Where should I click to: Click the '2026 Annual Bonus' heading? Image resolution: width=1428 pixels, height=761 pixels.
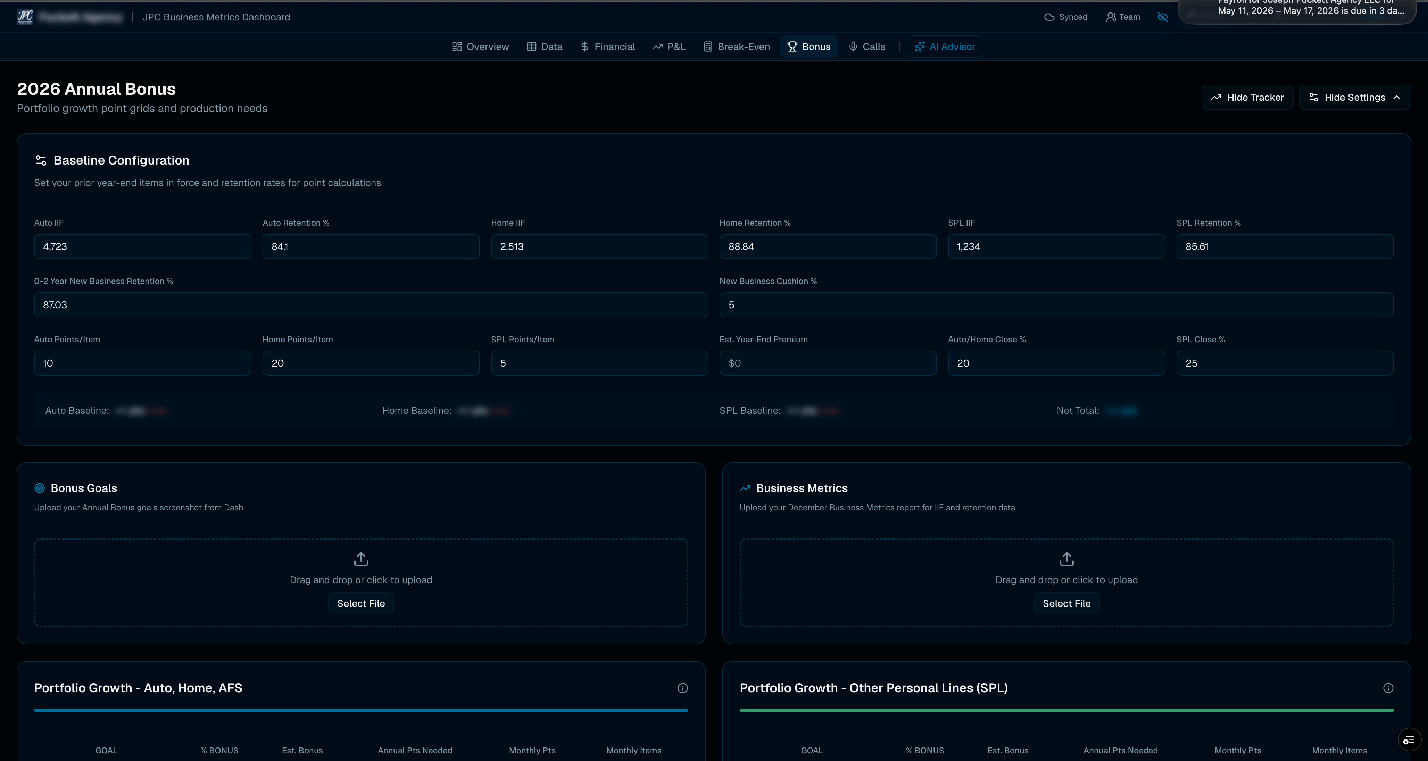pyautogui.click(x=97, y=89)
